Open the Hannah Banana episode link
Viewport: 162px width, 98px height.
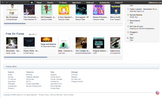136,15
